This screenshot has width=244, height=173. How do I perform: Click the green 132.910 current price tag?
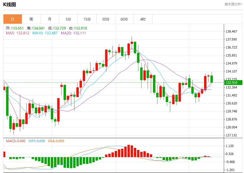pyautogui.click(x=233, y=83)
